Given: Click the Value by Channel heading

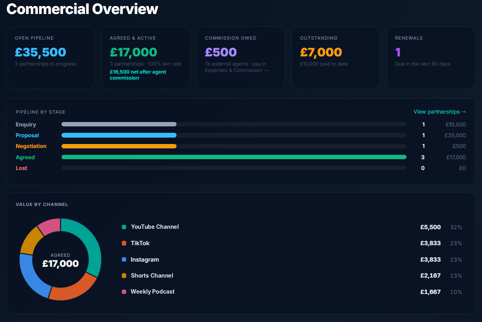Looking at the screenshot, I should [x=42, y=204].
